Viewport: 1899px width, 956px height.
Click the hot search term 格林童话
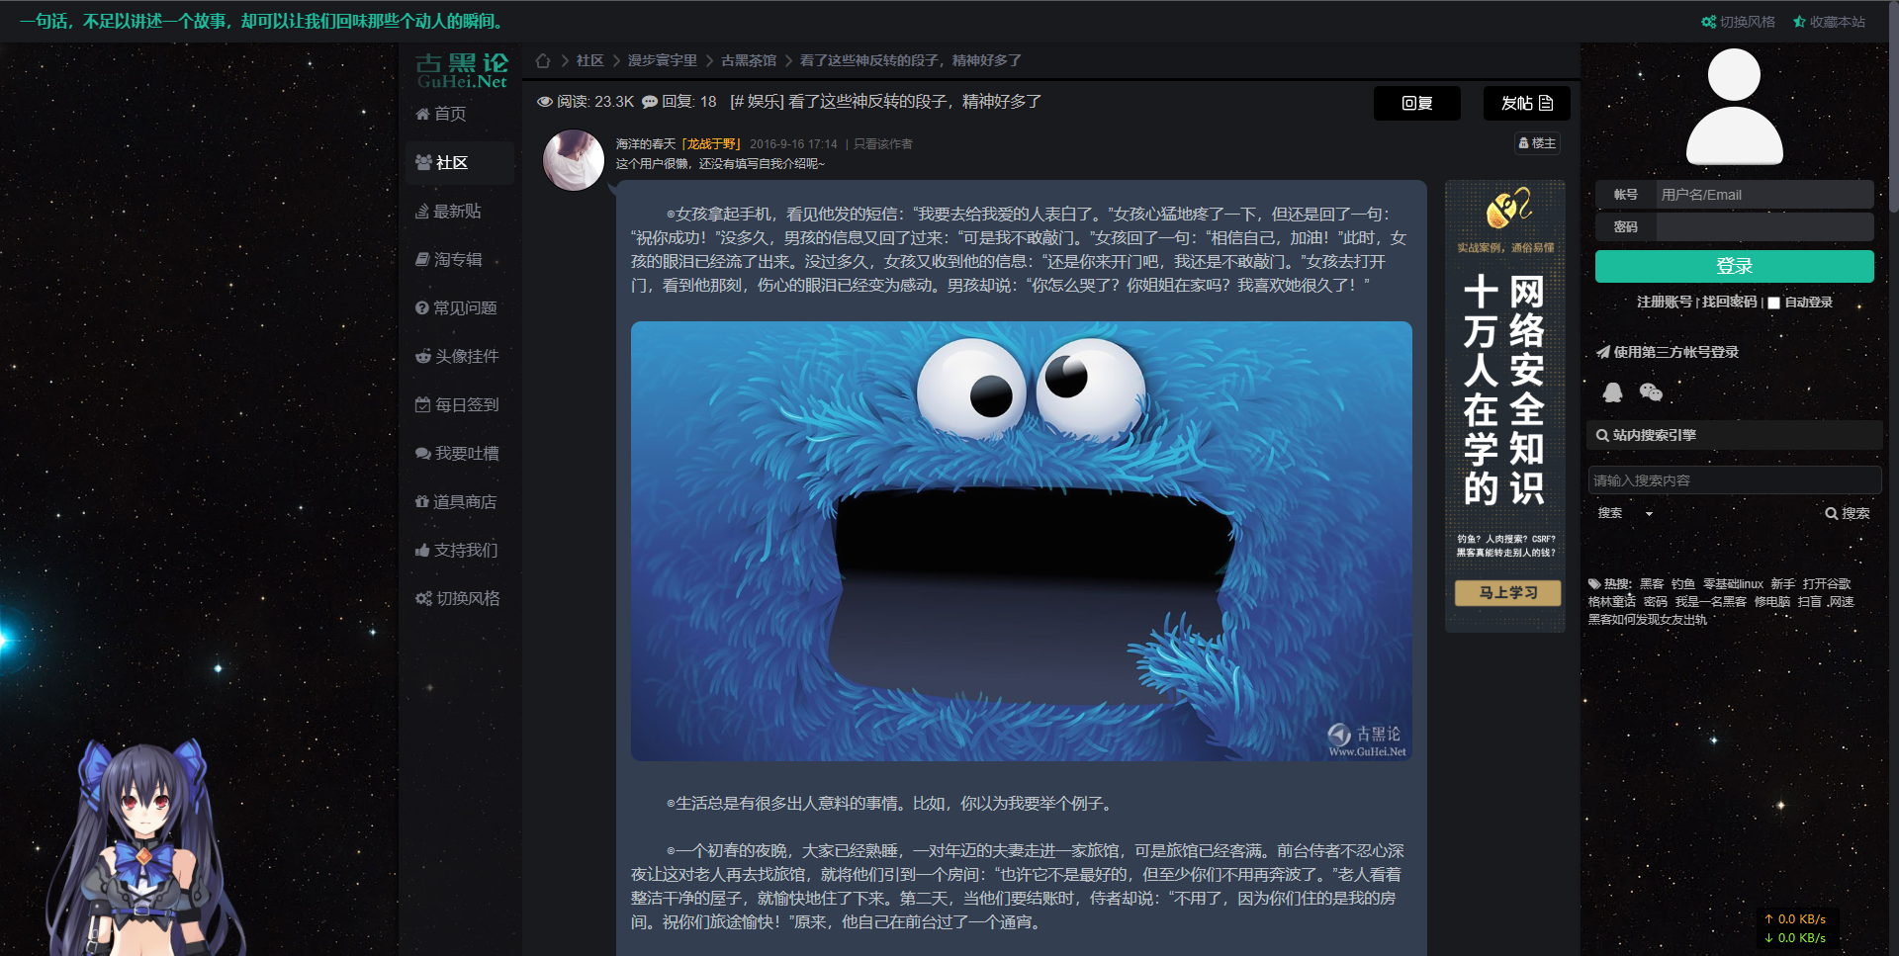pyautogui.click(x=1612, y=602)
